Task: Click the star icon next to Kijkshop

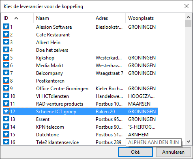Action: [6, 57]
